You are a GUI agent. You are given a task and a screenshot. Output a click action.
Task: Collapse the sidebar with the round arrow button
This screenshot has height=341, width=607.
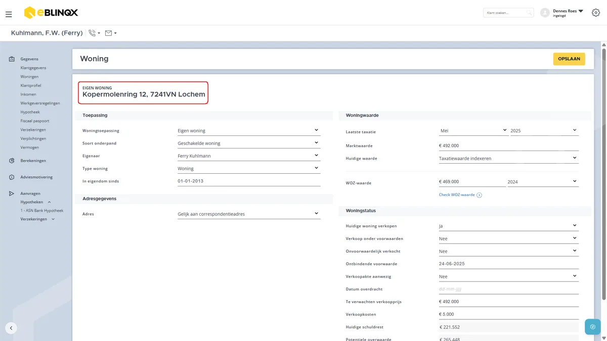[x=11, y=328]
